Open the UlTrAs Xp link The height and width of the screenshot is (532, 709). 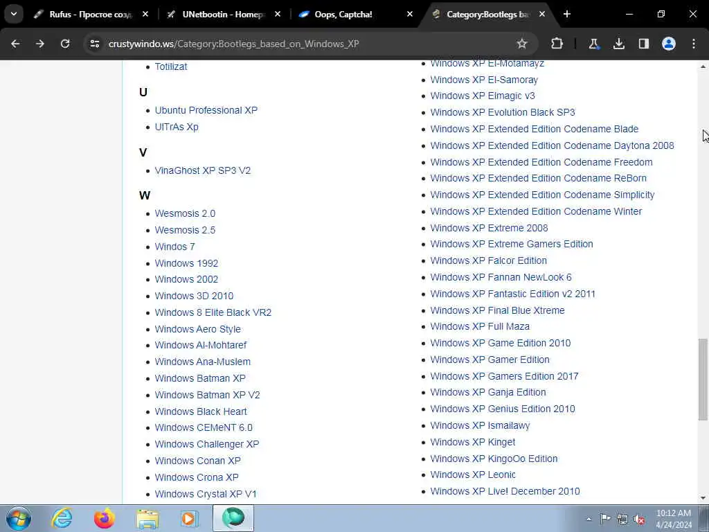click(x=177, y=127)
